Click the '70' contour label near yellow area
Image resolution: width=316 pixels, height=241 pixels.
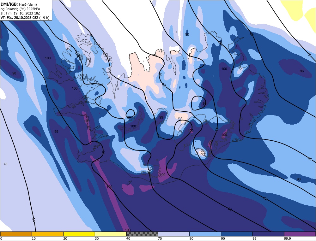coord(309,54)
